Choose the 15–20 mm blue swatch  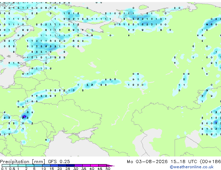point(54,165)
